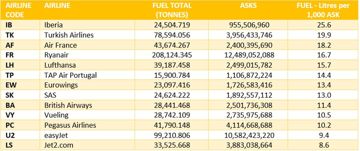Select the FR airline code cell

point(10,55)
